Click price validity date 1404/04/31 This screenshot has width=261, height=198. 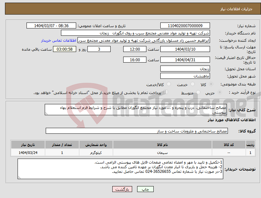pos(185,60)
